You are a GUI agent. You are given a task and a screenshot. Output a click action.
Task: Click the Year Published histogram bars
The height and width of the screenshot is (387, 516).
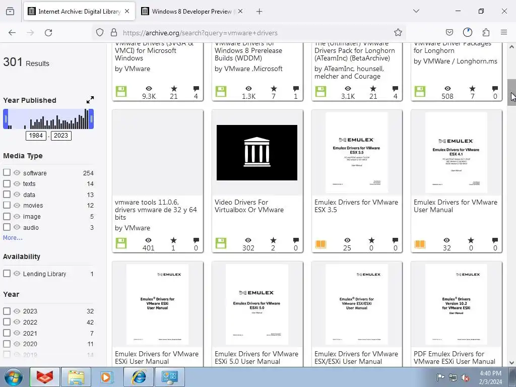48,119
